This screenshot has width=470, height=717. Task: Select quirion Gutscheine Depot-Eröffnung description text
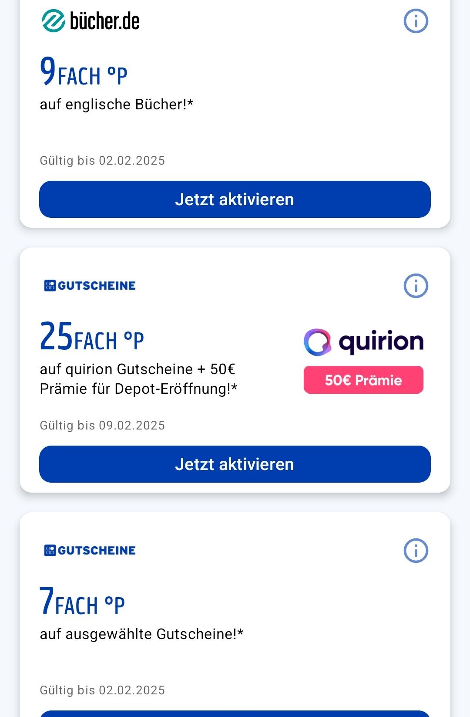(x=138, y=379)
